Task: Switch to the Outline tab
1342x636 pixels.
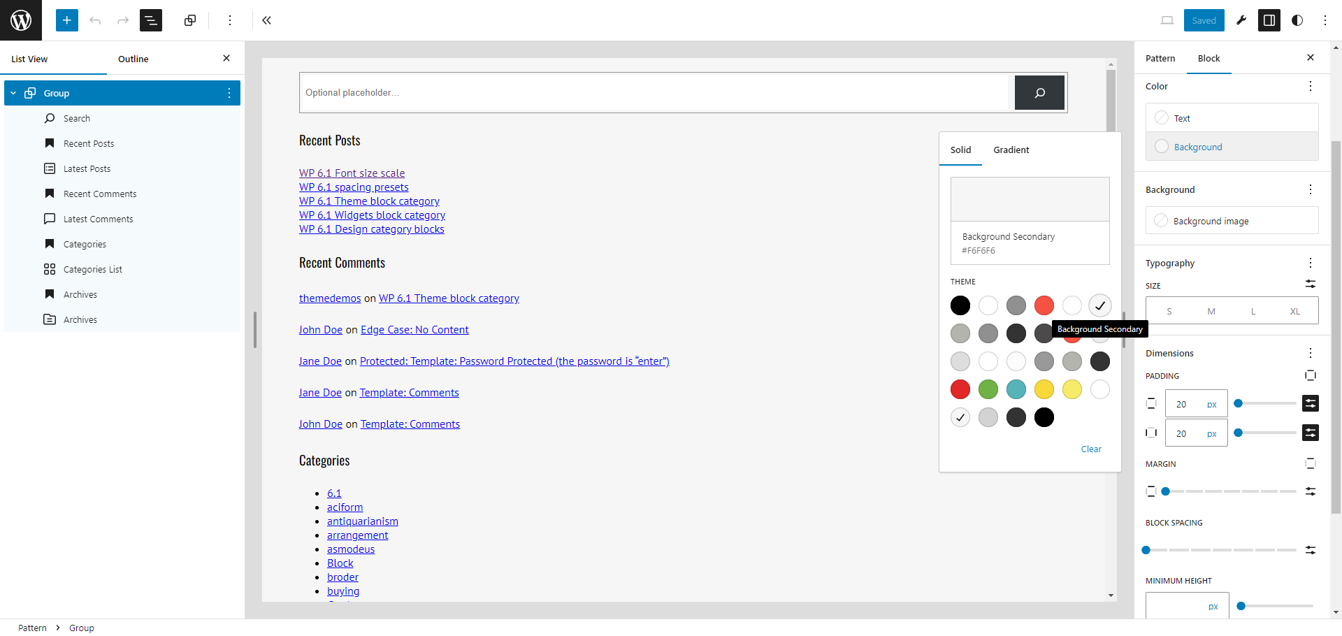Action: (133, 59)
